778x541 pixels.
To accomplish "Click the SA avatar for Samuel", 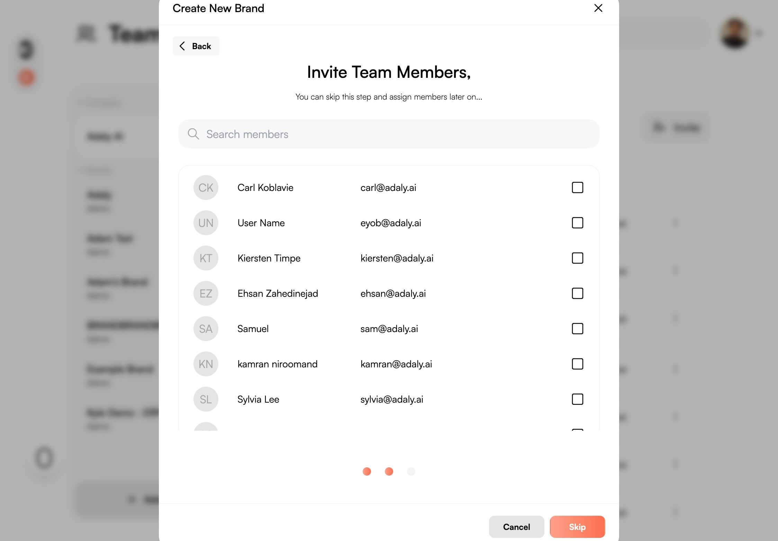I will coord(206,329).
